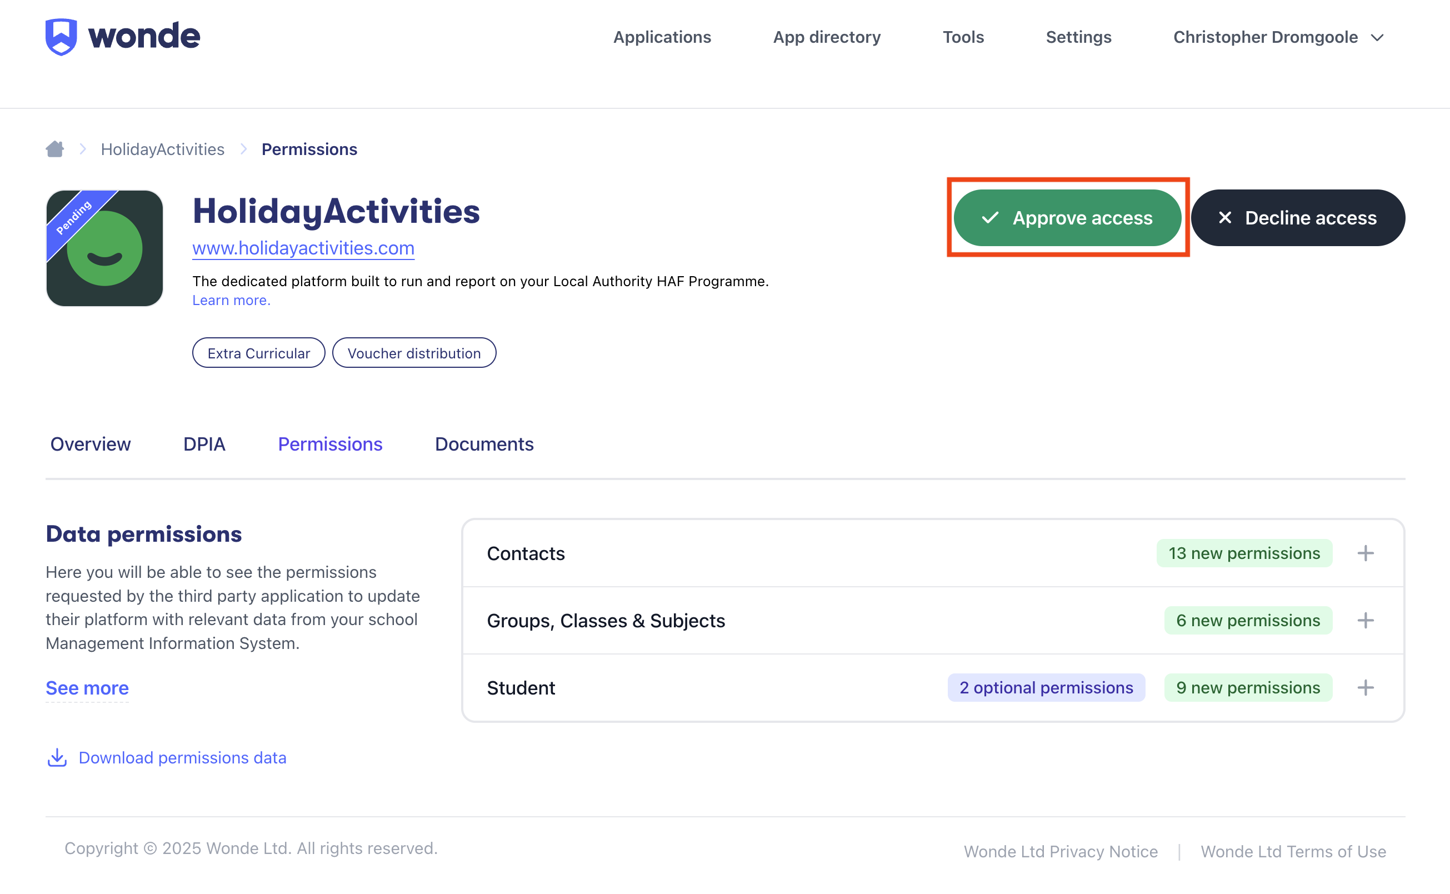
Task: Switch to the DPIA tab
Action: (204, 444)
